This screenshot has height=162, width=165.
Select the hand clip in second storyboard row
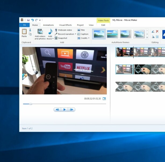click(x=142, y=69)
